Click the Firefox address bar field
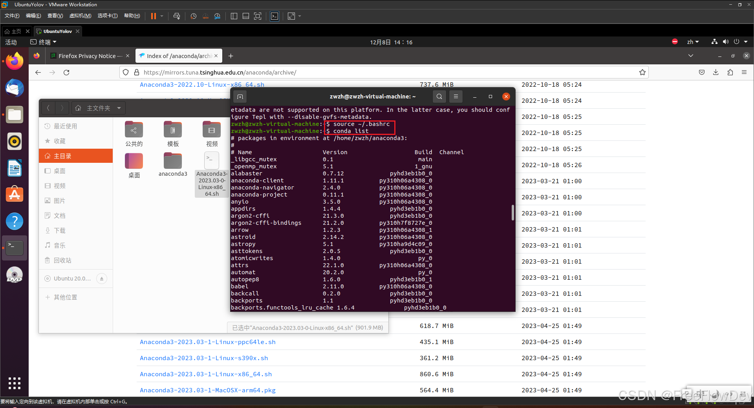 pyautogui.click(x=353, y=72)
